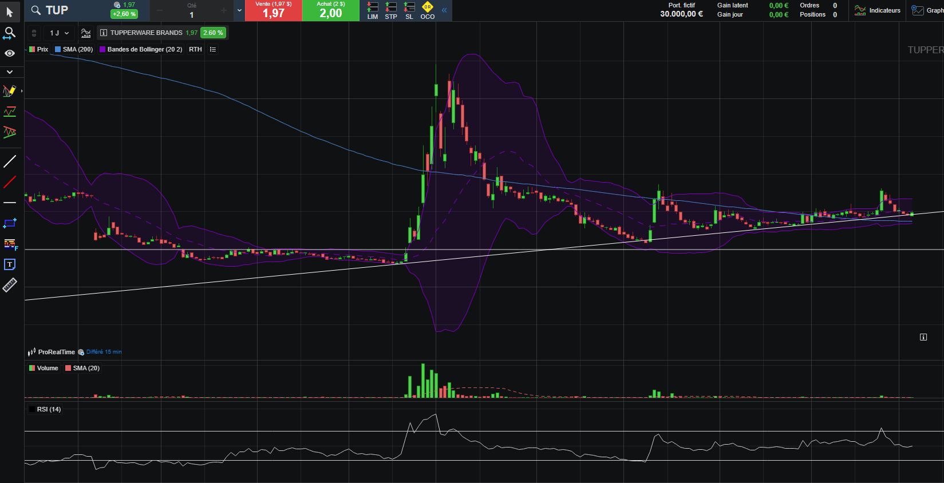Screen dimensions: 944x483
Task: Open the Indicateurs menu
Action: [878, 10]
